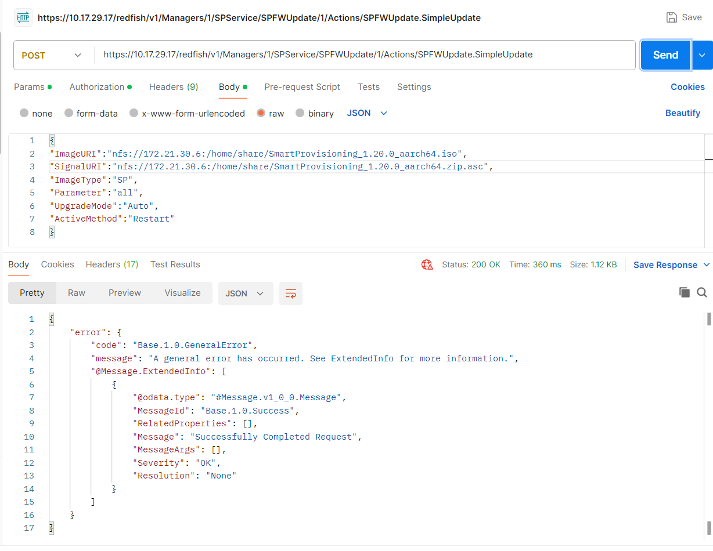Select the none body radio button
The height and width of the screenshot is (551, 713).
[24, 114]
